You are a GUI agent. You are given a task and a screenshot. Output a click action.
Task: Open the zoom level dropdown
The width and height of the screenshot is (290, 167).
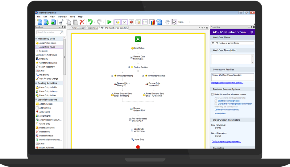(x=189, y=22)
